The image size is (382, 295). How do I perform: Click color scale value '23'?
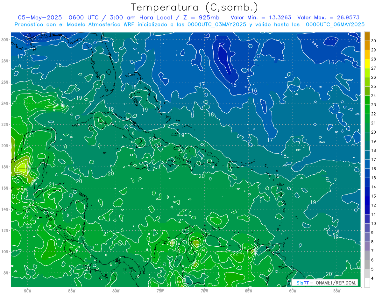pos(374,104)
